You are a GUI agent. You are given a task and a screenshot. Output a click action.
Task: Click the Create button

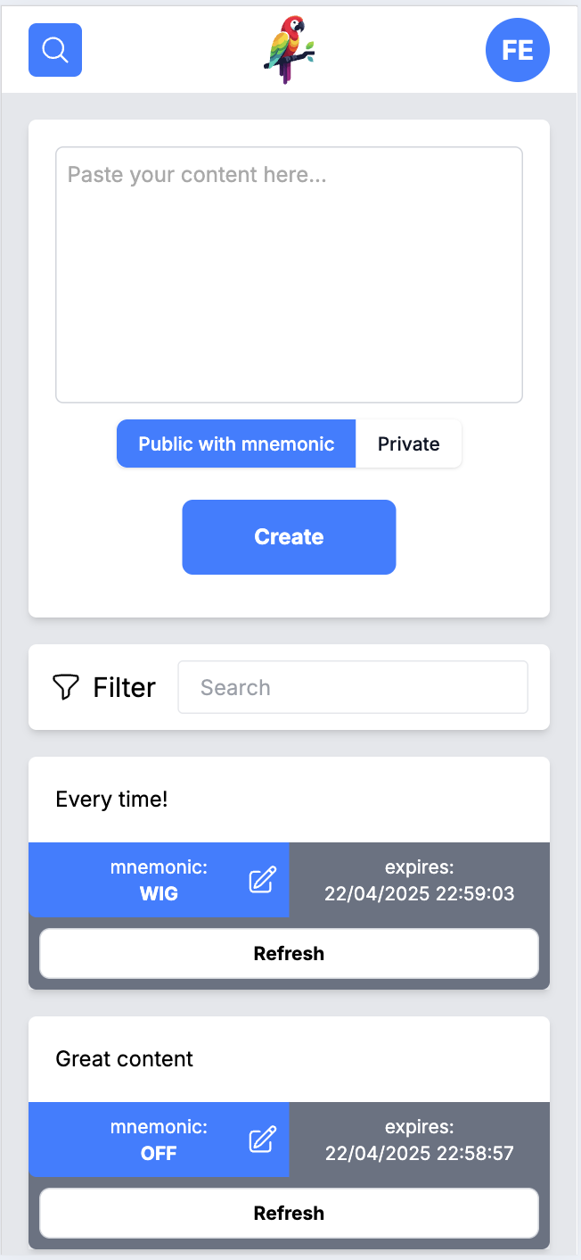(289, 537)
